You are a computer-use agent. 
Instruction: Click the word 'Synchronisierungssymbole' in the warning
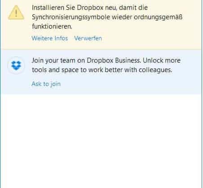[x=71, y=17]
